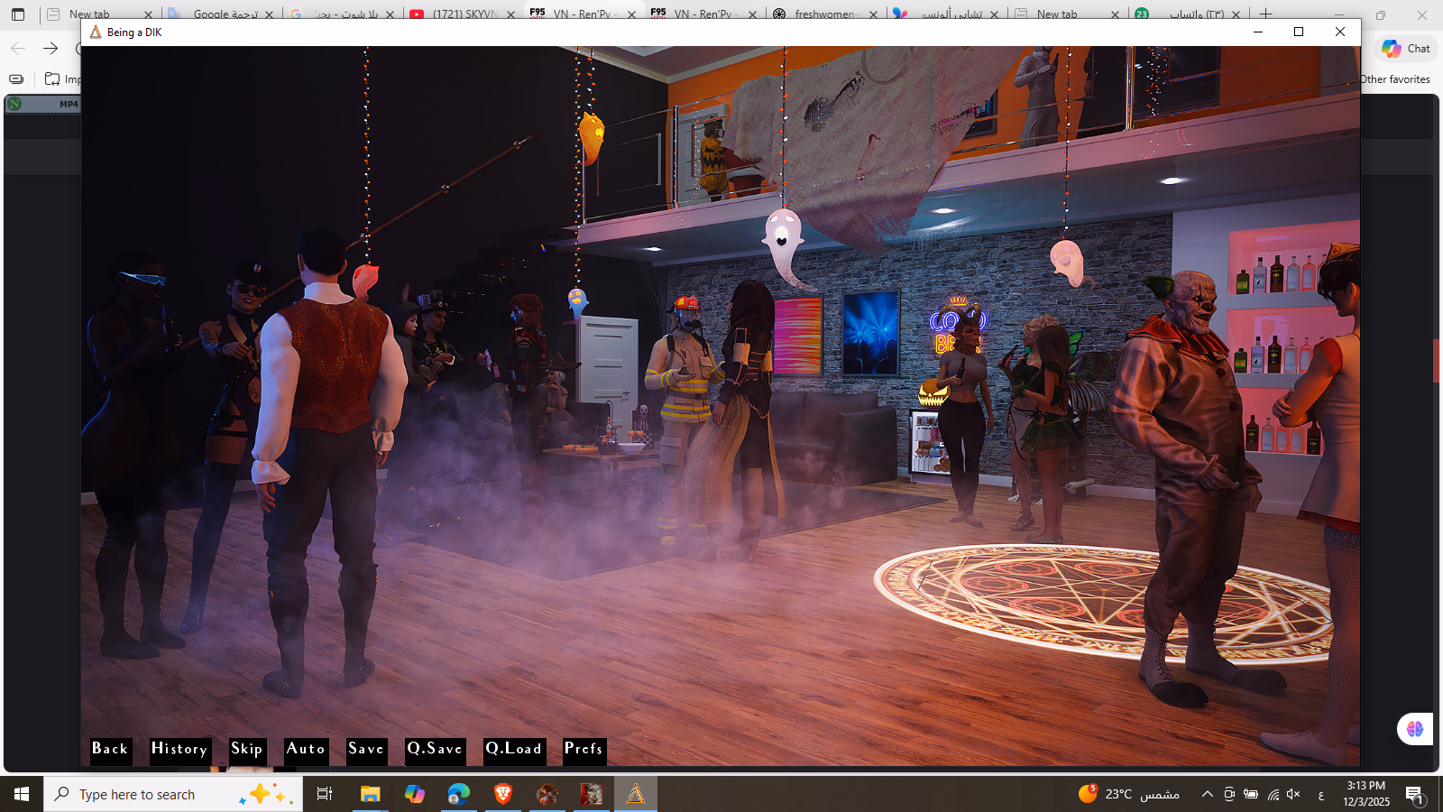Switch to the Google Translate browser tab
The width and height of the screenshot is (1443, 812).
pos(221,14)
